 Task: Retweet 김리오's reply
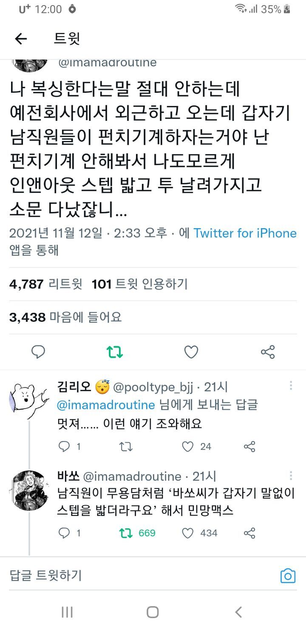point(125,446)
